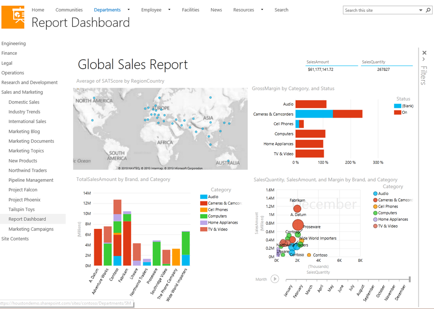Select the Employee menu item
Viewport: 434px width, 309px height.
click(151, 10)
